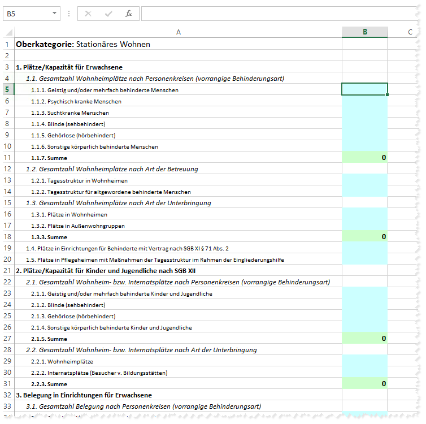Click the Enter checkmark icon in formula bar
The height and width of the screenshot is (424, 426).
point(108,14)
